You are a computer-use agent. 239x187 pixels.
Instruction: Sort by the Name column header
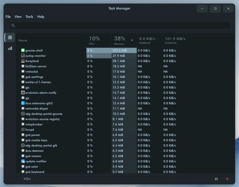(x=51, y=40)
